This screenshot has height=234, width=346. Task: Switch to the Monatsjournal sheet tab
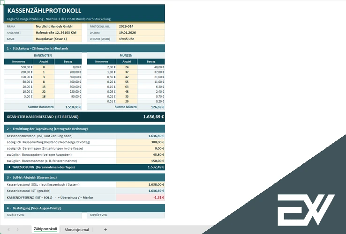pyautogui.click(x=76, y=230)
